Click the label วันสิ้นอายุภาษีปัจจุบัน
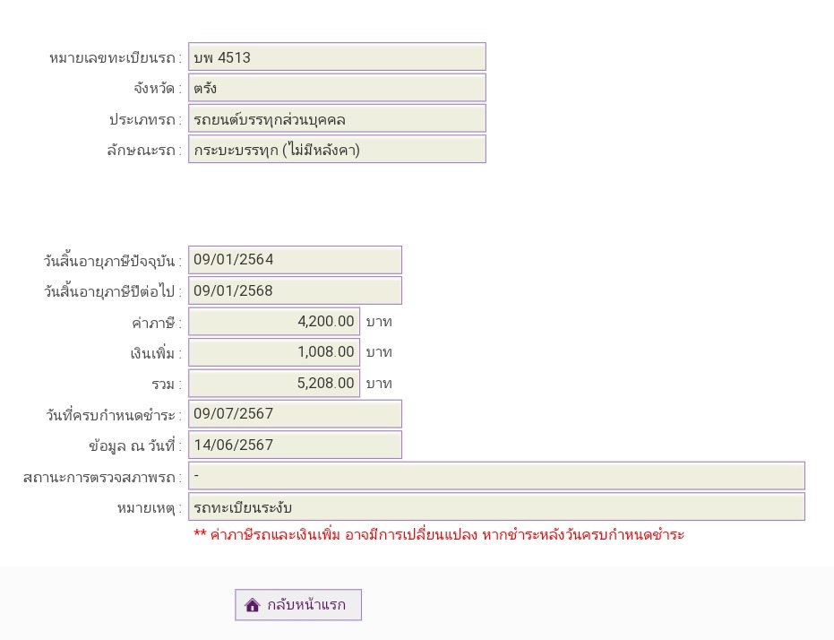Image resolution: width=834 pixels, height=640 pixels. tap(113, 261)
